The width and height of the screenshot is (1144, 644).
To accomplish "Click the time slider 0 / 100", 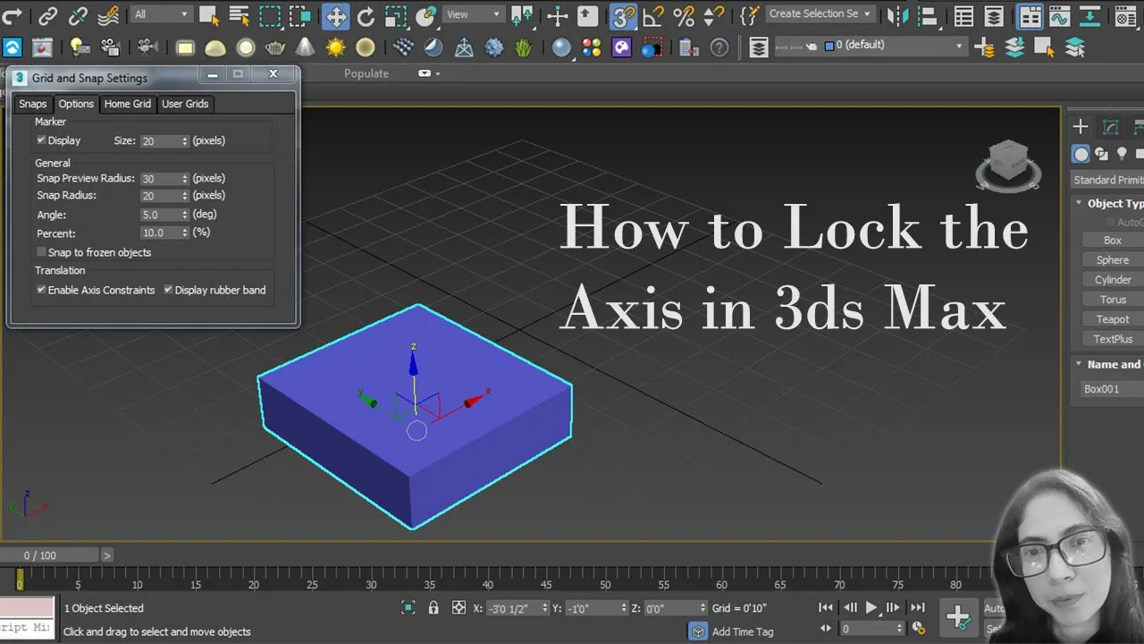I will tap(49, 555).
